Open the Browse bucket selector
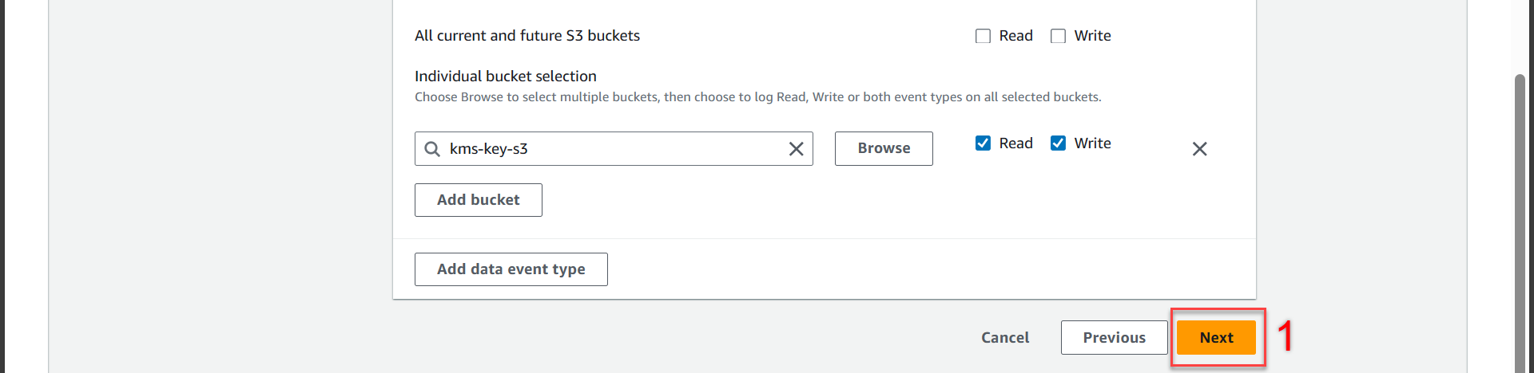 click(x=884, y=149)
